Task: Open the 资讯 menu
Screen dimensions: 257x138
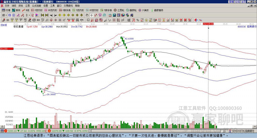Action: pyautogui.click(x=21, y=6)
